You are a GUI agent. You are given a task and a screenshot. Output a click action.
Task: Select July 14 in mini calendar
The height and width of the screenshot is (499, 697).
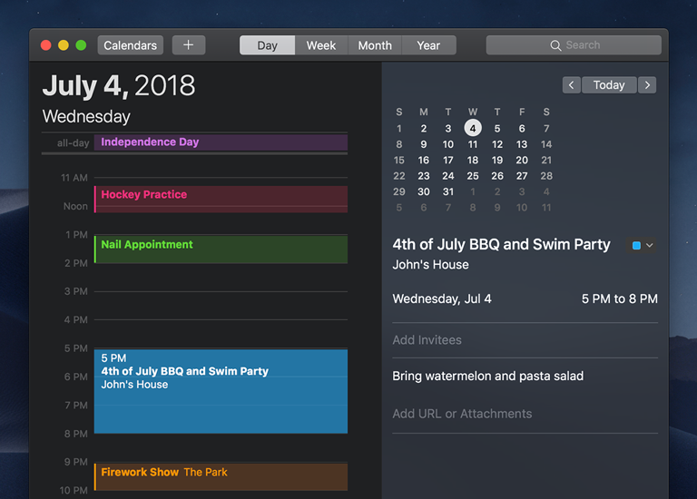(x=546, y=144)
